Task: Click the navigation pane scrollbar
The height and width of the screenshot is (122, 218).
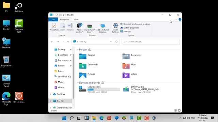Action: [74, 77]
